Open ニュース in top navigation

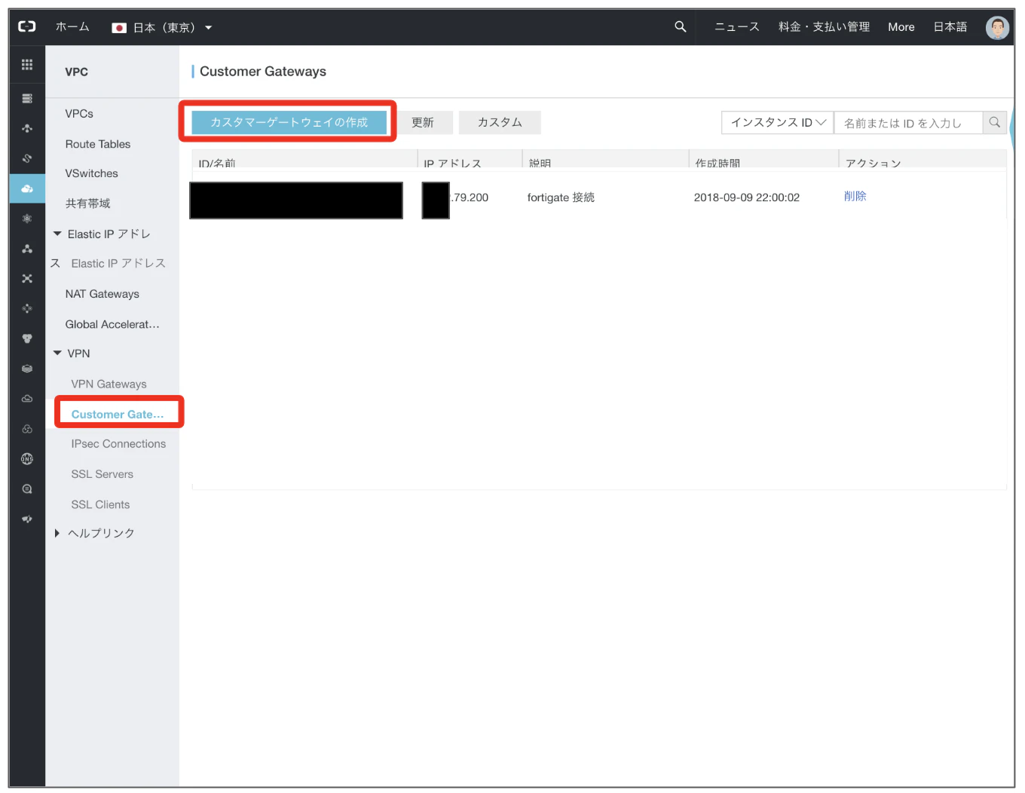click(737, 27)
